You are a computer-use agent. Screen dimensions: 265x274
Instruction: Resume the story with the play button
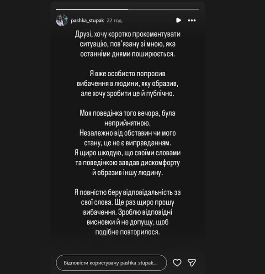179,20
